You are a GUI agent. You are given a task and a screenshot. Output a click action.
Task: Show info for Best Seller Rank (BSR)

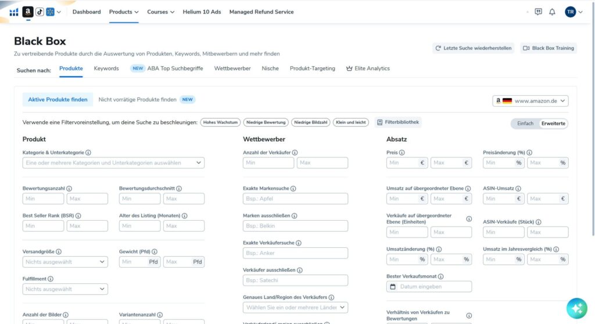pos(78,215)
